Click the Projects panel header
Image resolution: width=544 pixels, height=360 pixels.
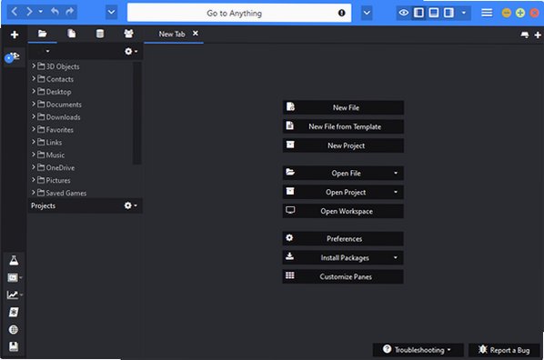click(x=85, y=205)
